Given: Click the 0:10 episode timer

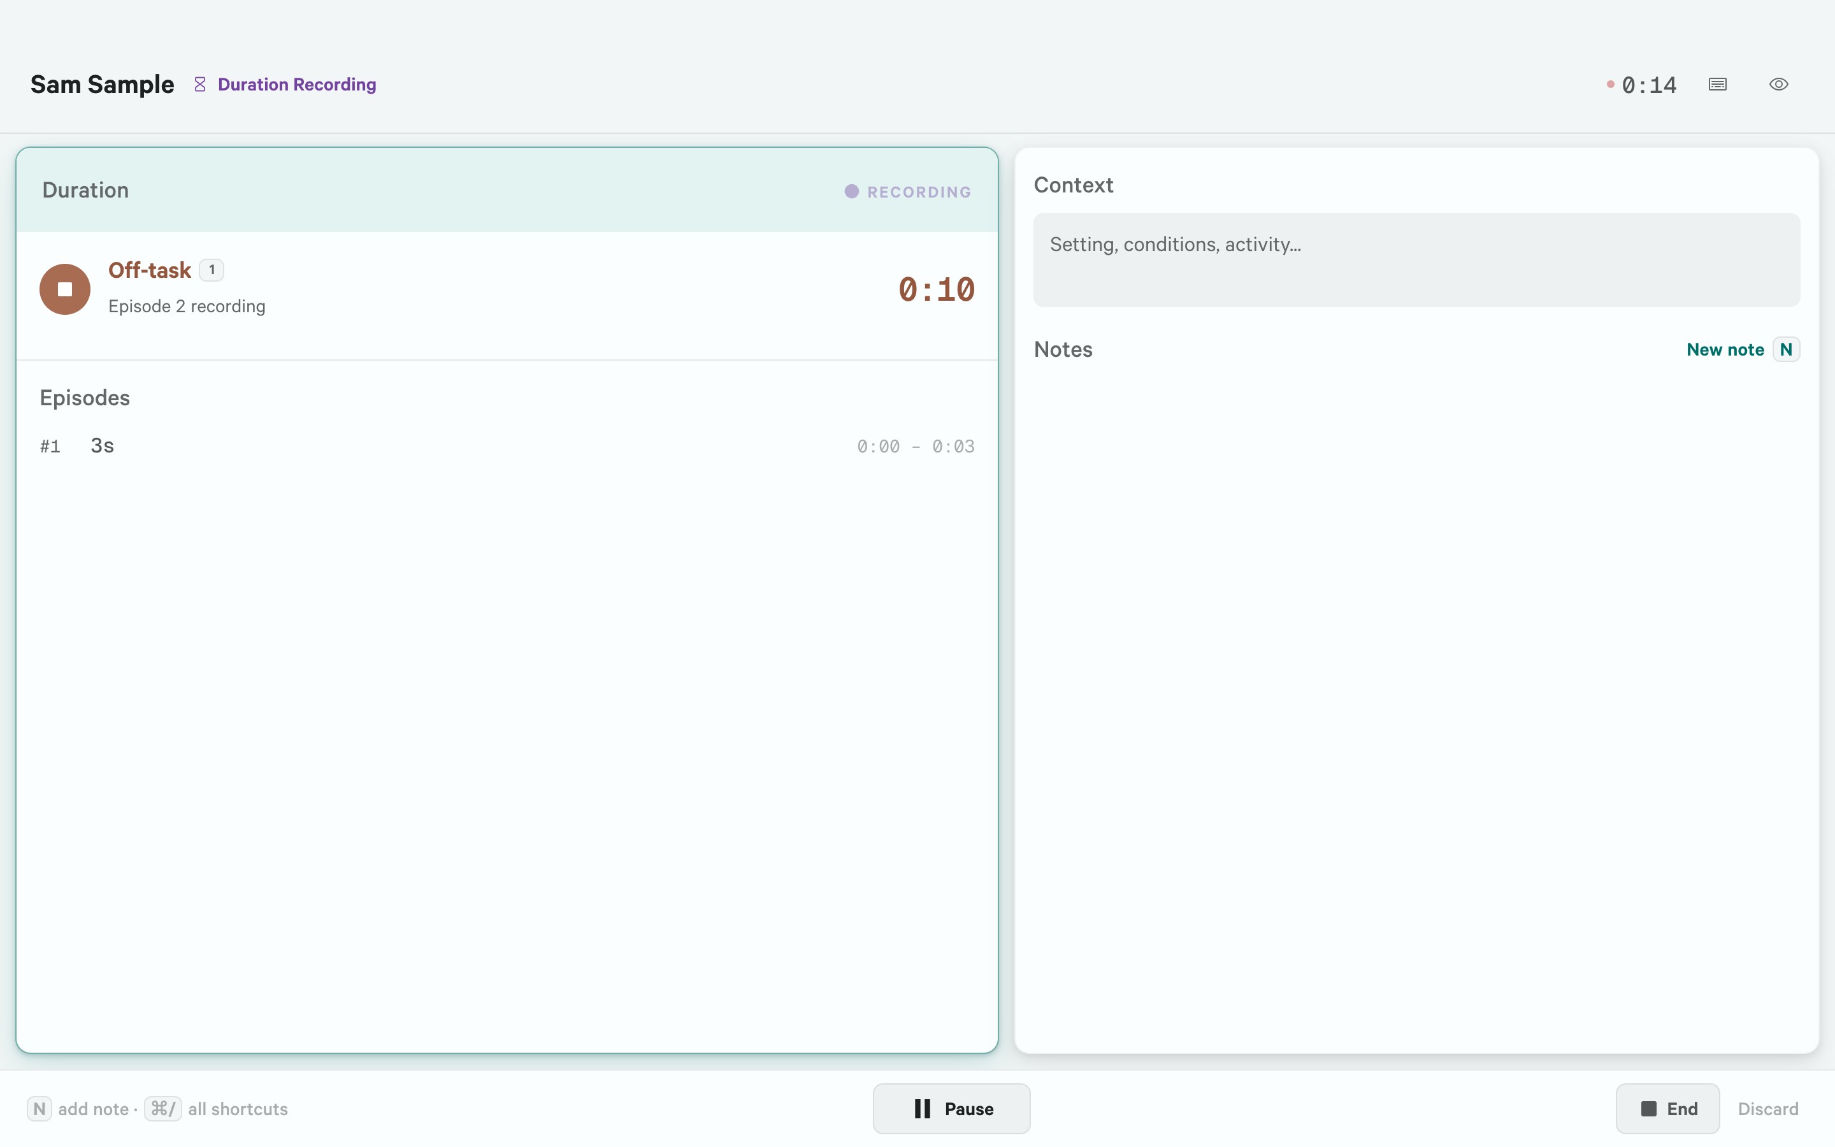Looking at the screenshot, I should tap(936, 290).
